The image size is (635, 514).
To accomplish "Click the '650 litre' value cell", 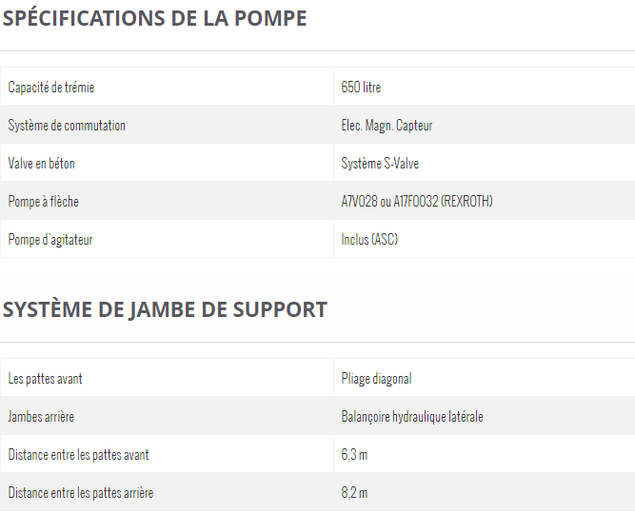I will pyautogui.click(x=485, y=87).
